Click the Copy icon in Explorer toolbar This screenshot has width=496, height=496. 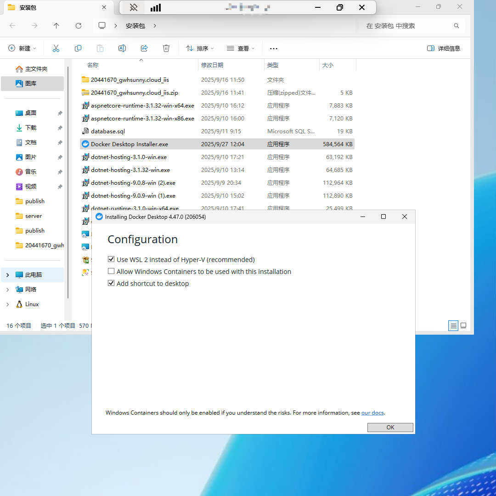click(78, 48)
